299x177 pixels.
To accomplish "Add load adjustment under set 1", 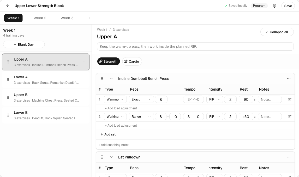I will [x=121, y=108].
